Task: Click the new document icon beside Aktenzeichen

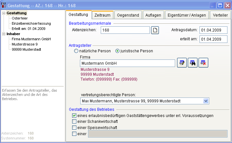Action: point(155,30)
